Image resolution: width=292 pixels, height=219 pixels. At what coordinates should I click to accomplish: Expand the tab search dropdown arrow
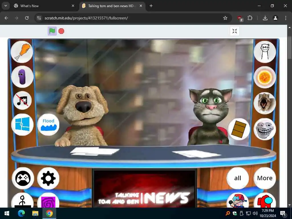coord(6,6)
